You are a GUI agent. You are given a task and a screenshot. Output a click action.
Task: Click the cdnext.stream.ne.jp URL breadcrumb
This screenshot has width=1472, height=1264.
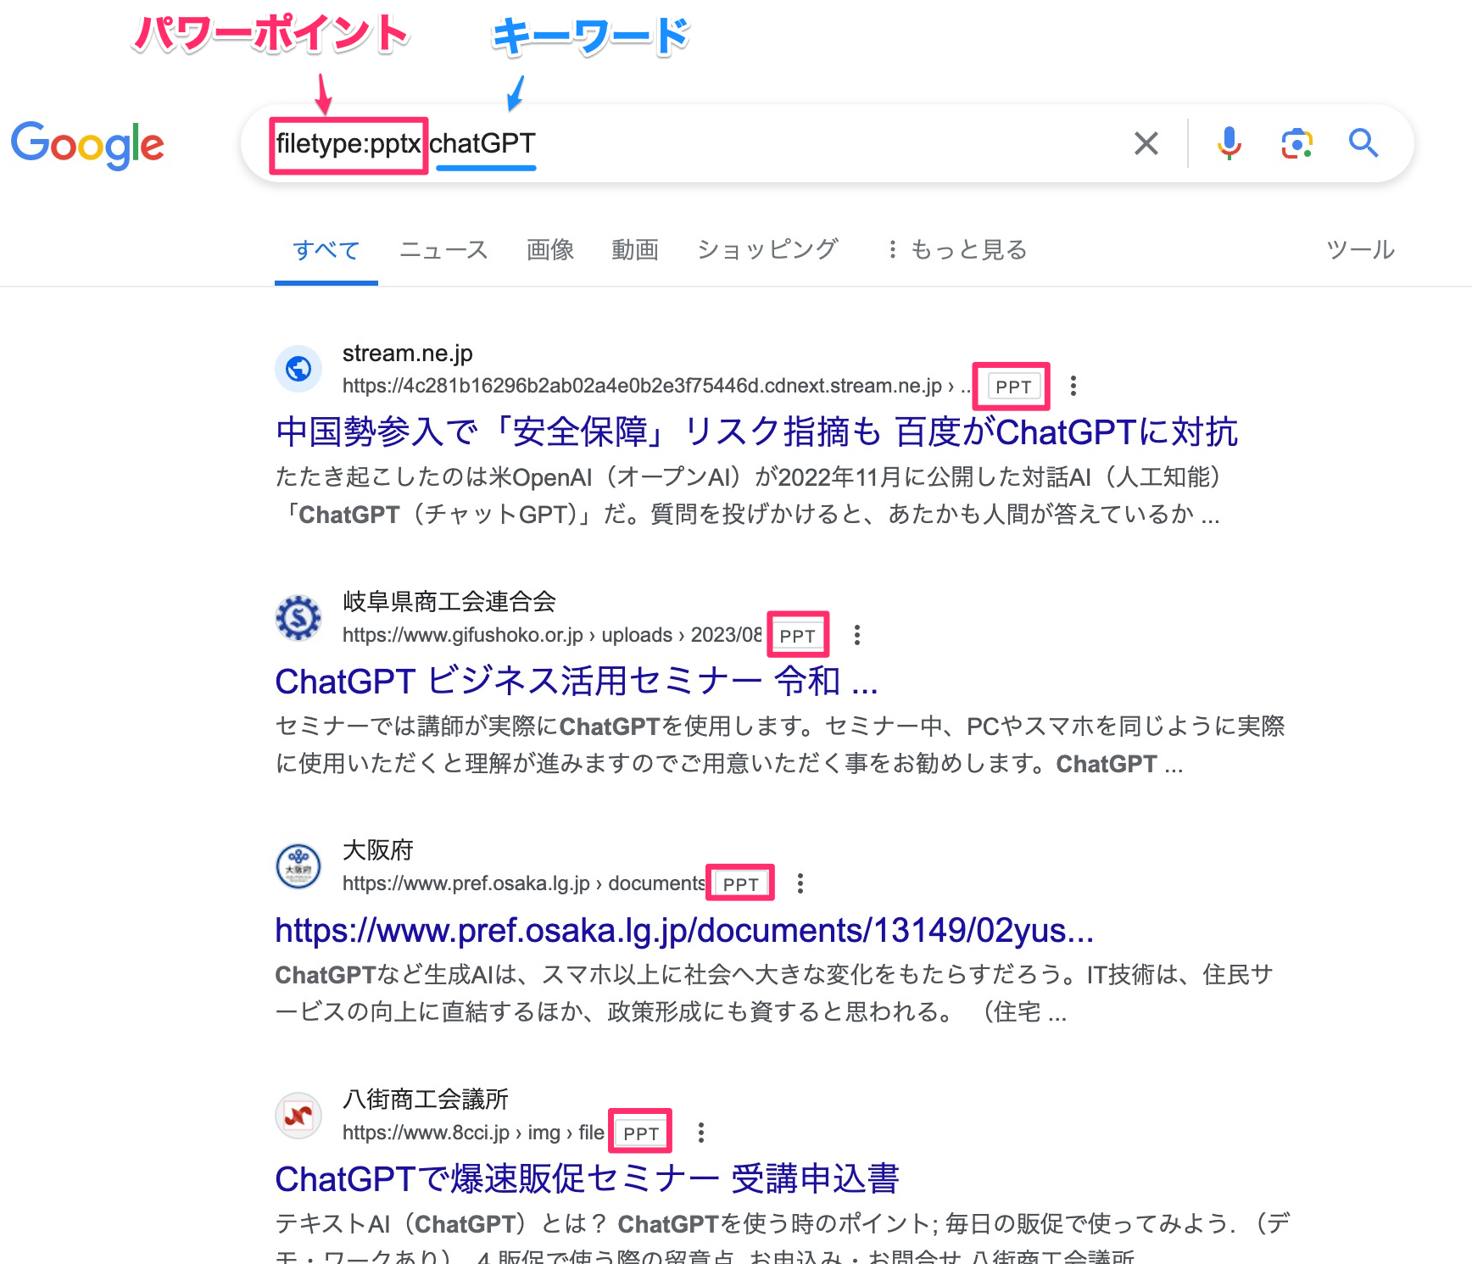click(x=655, y=386)
